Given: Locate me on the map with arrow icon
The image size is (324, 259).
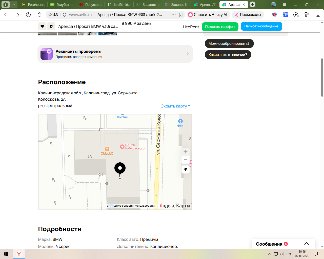Looking at the screenshot, I should coord(186,169).
